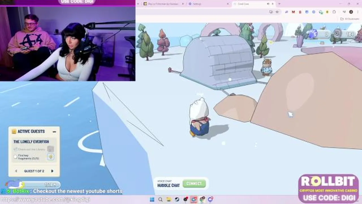The height and width of the screenshot is (204, 362).
Task: Close the Settings browser tab
Action: [228, 4]
